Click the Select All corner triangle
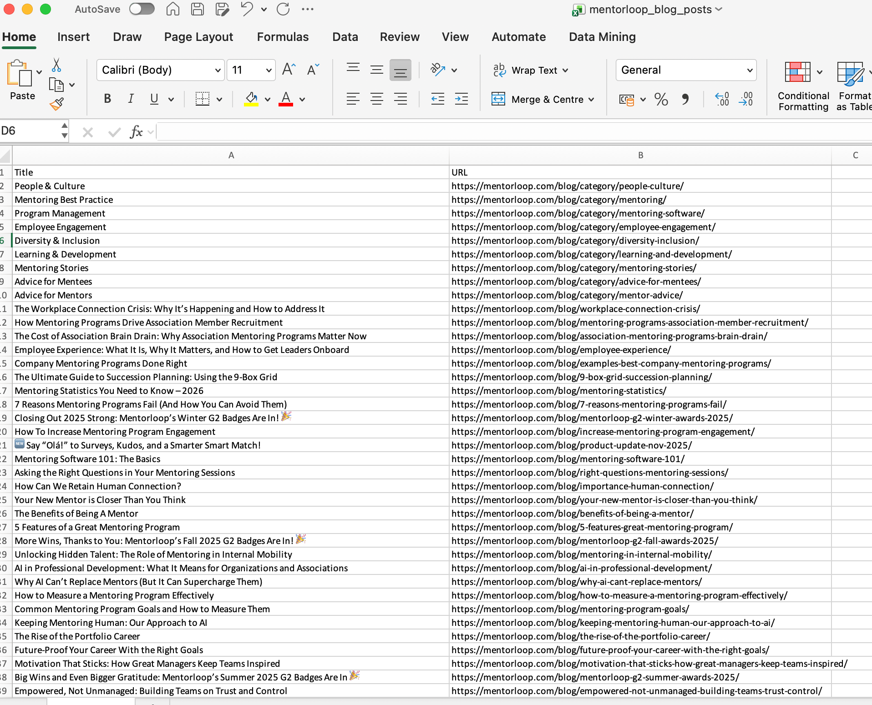This screenshot has width=872, height=705. 5,156
